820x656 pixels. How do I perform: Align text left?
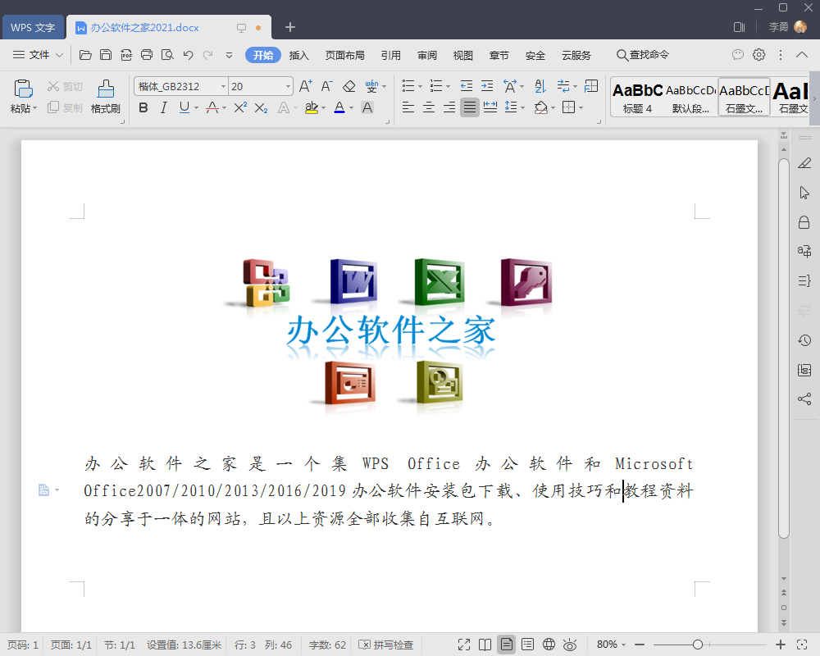[x=408, y=107]
